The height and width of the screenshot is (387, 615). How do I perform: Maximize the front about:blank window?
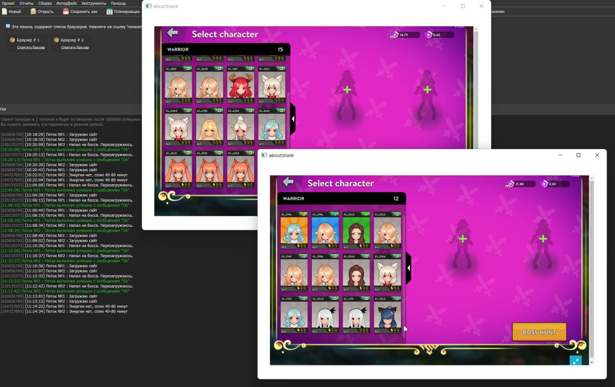click(578, 155)
